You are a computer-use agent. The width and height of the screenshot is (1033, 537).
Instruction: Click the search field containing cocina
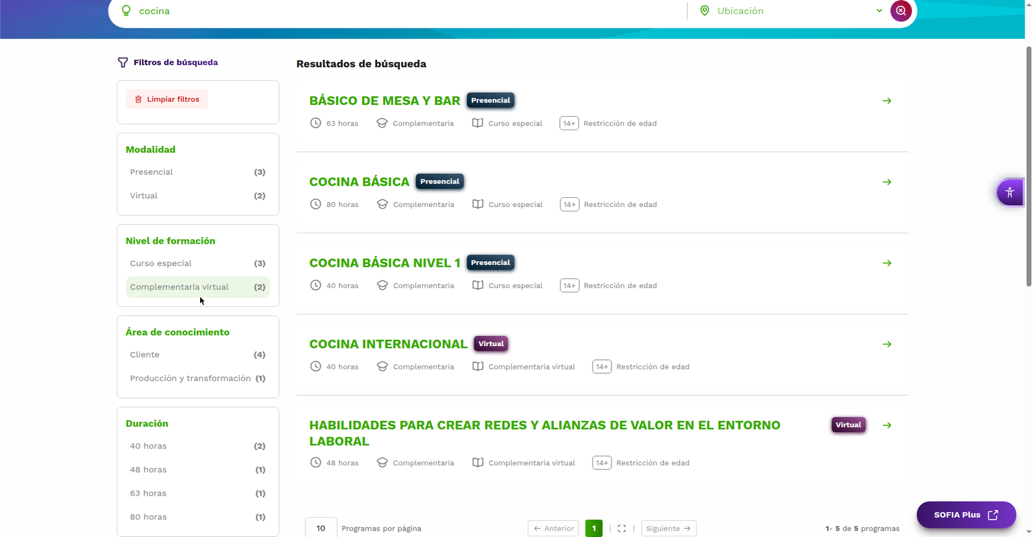[x=410, y=11]
